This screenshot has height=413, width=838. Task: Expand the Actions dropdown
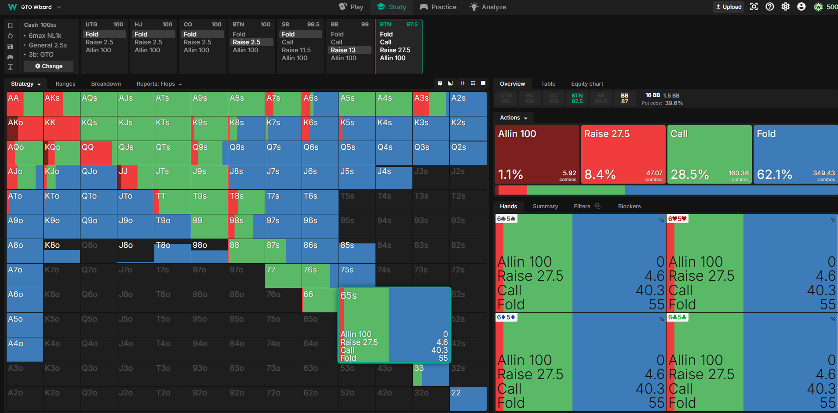(514, 118)
